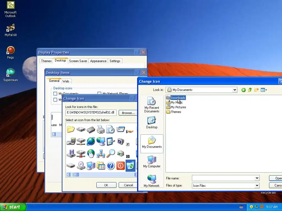
Task: Select the My Music folder
Action: pos(174,102)
